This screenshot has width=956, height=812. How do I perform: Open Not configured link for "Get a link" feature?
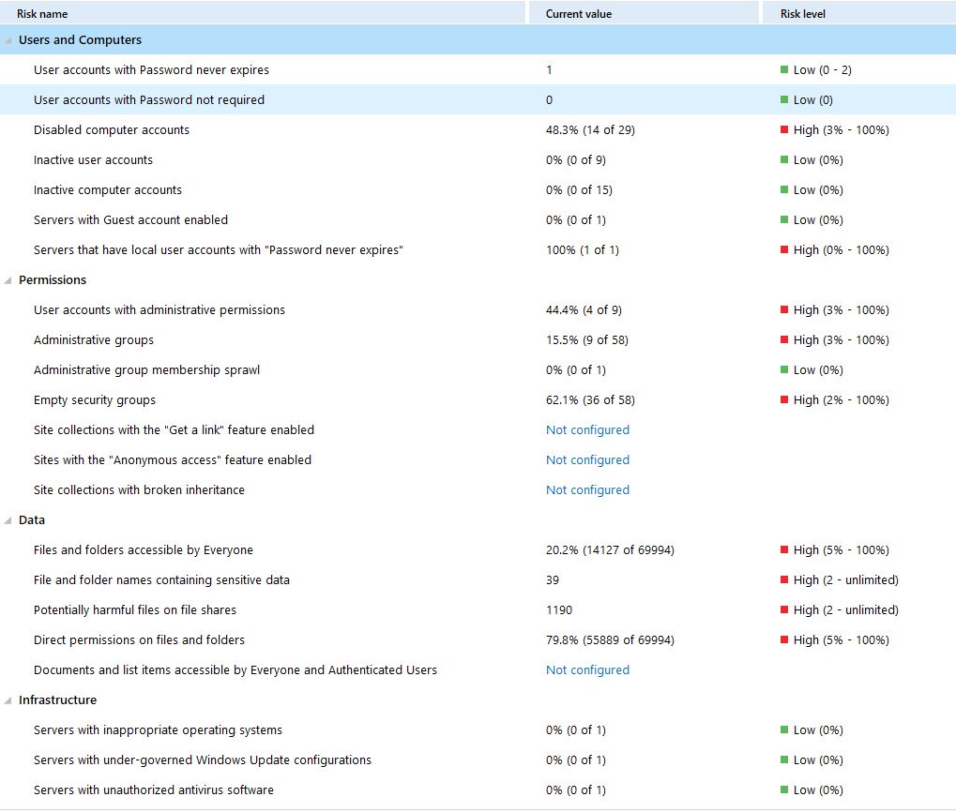587,430
